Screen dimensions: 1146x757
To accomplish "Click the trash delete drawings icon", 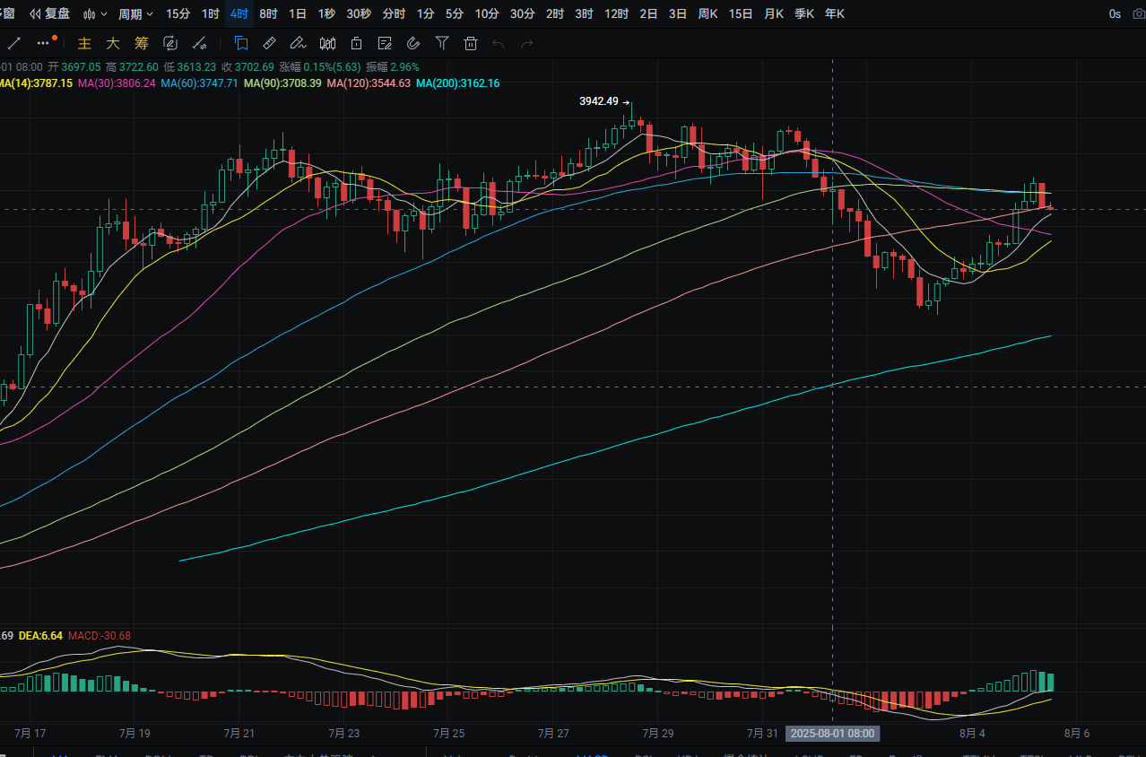I will (x=471, y=43).
